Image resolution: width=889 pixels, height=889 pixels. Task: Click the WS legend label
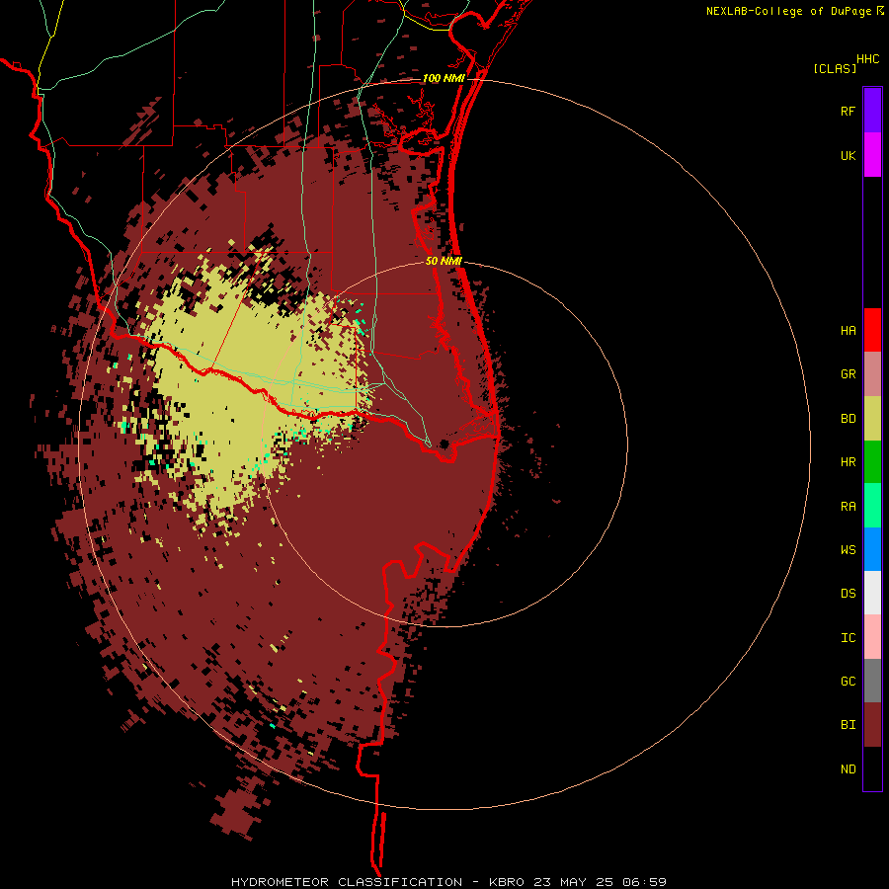848,549
